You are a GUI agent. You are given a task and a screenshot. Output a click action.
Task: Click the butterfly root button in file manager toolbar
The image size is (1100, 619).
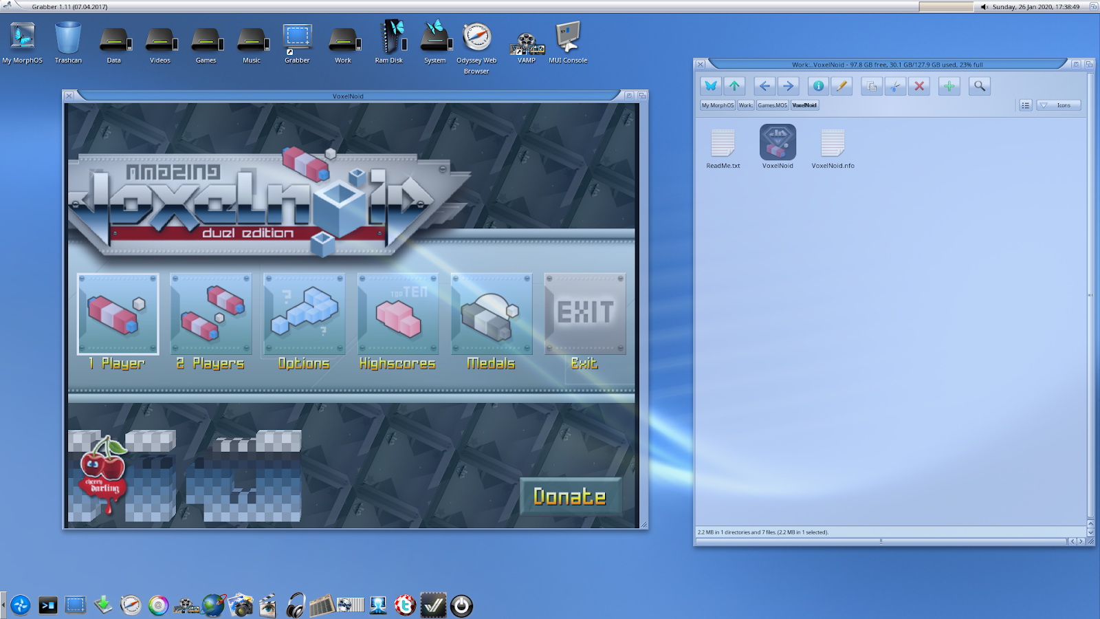click(x=711, y=86)
